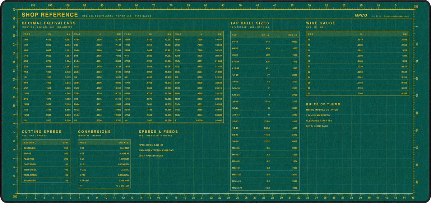
Task: Click the '1/8' fraction cell
Action: tap(25, 77)
